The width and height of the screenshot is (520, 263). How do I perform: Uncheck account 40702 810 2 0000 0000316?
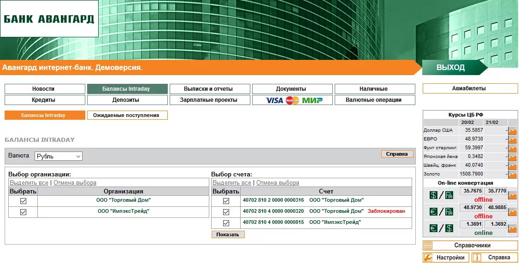(x=226, y=201)
